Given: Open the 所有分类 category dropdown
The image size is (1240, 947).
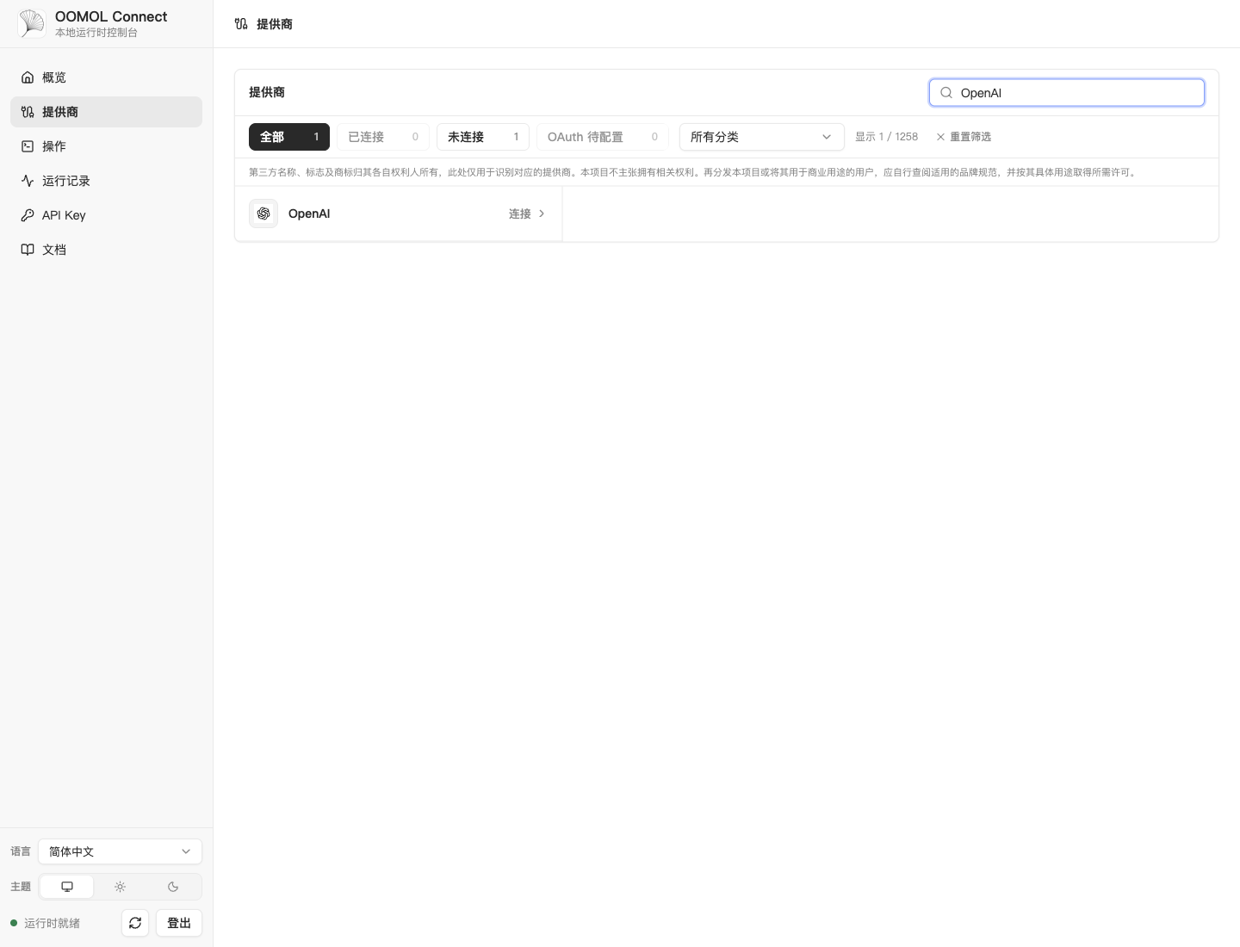Looking at the screenshot, I should point(761,137).
